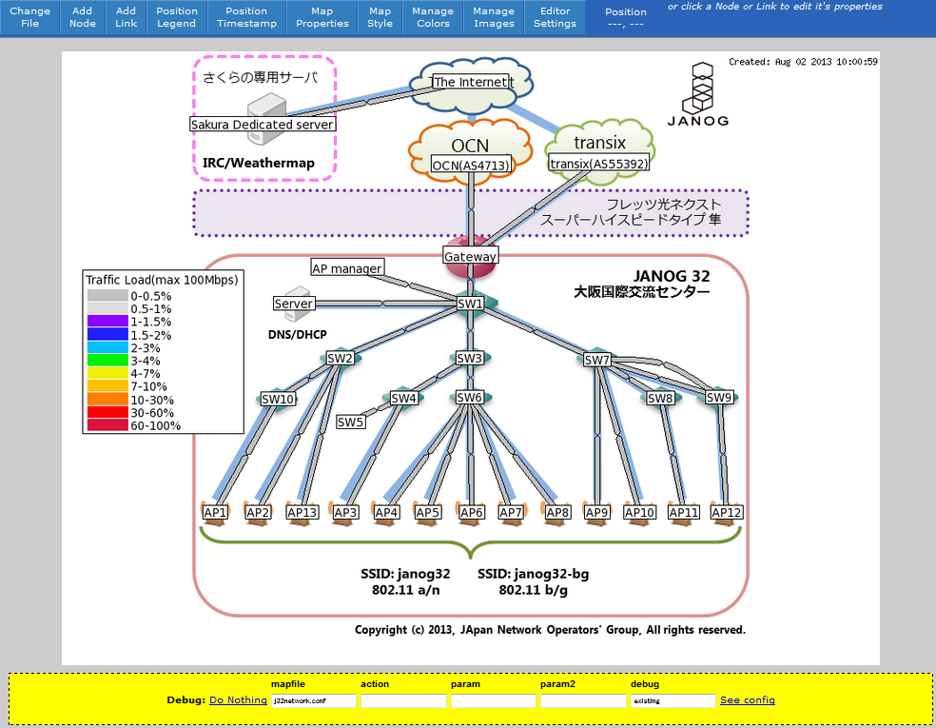Image resolution: width=936 pixels, height=728 pixels.
Task: Click the Created timestamp text
Action: point(803,62)
